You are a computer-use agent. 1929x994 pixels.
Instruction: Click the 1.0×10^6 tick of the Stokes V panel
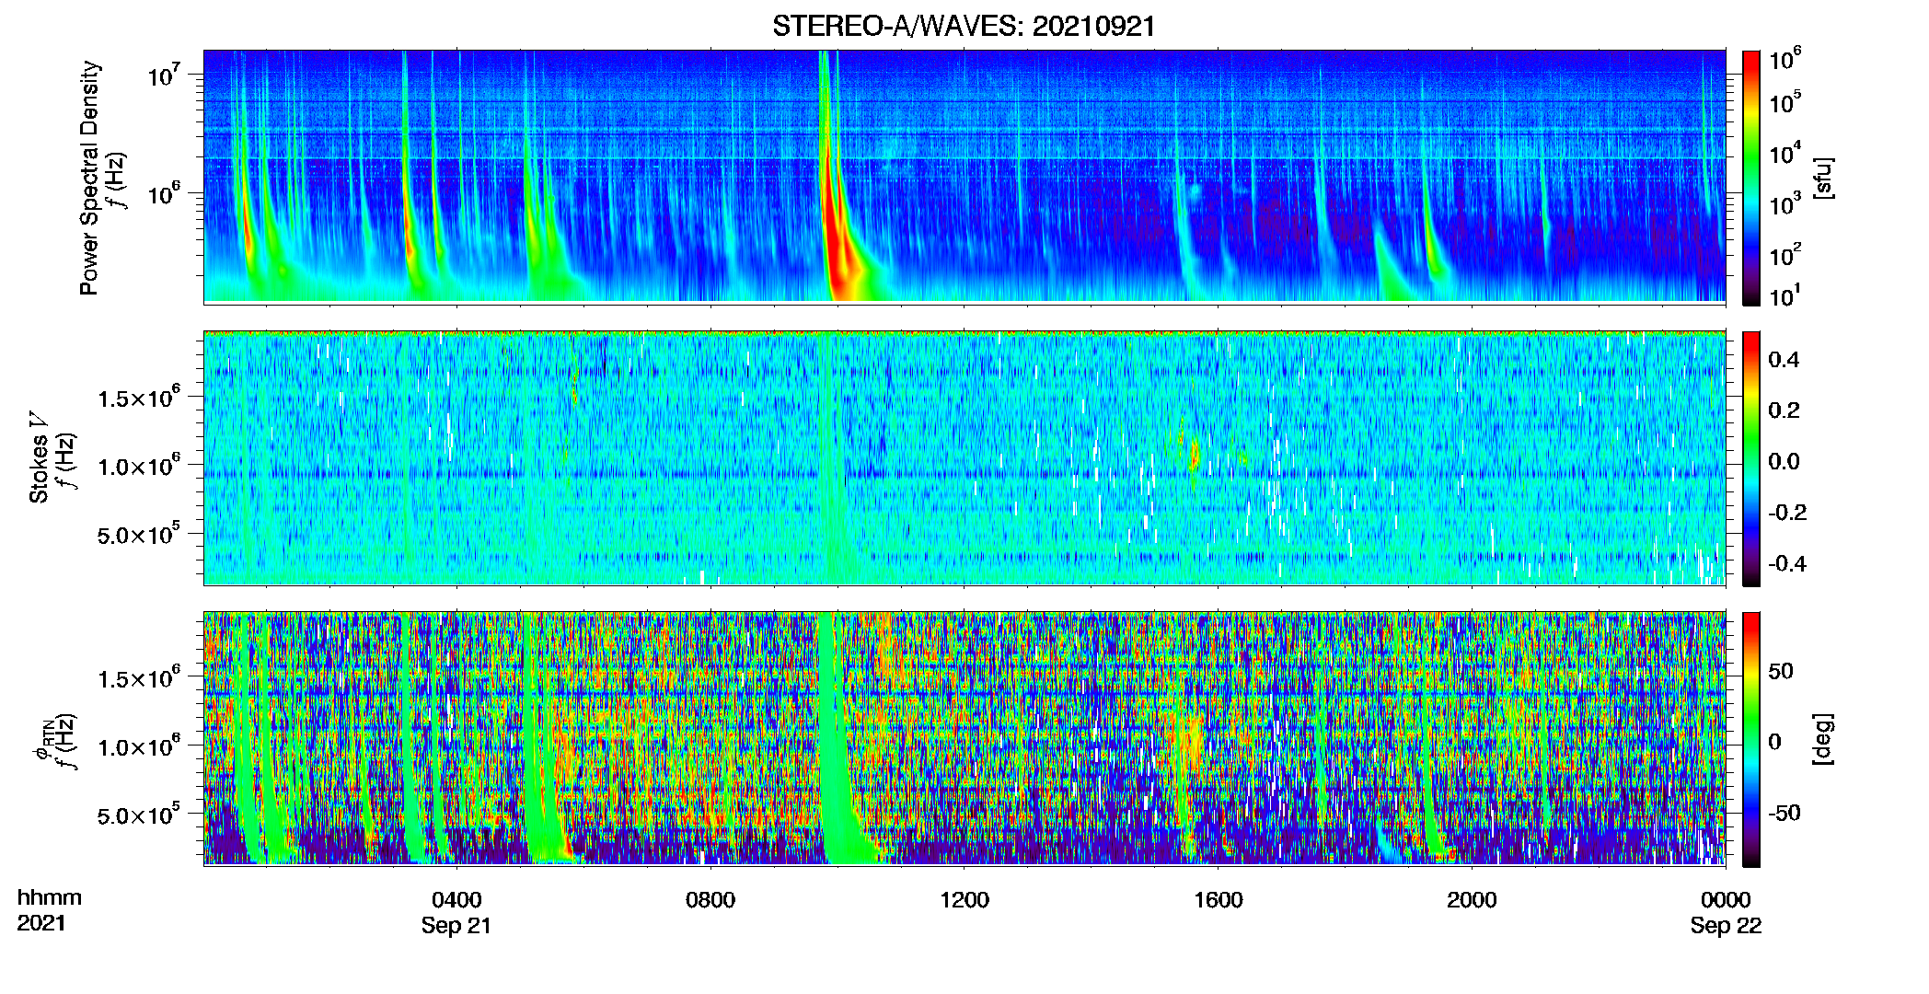139,466
